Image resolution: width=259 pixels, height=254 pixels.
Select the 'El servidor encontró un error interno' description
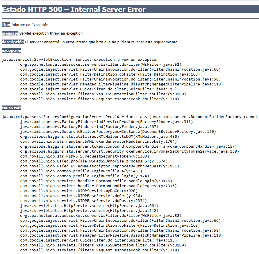pos(102,42)
